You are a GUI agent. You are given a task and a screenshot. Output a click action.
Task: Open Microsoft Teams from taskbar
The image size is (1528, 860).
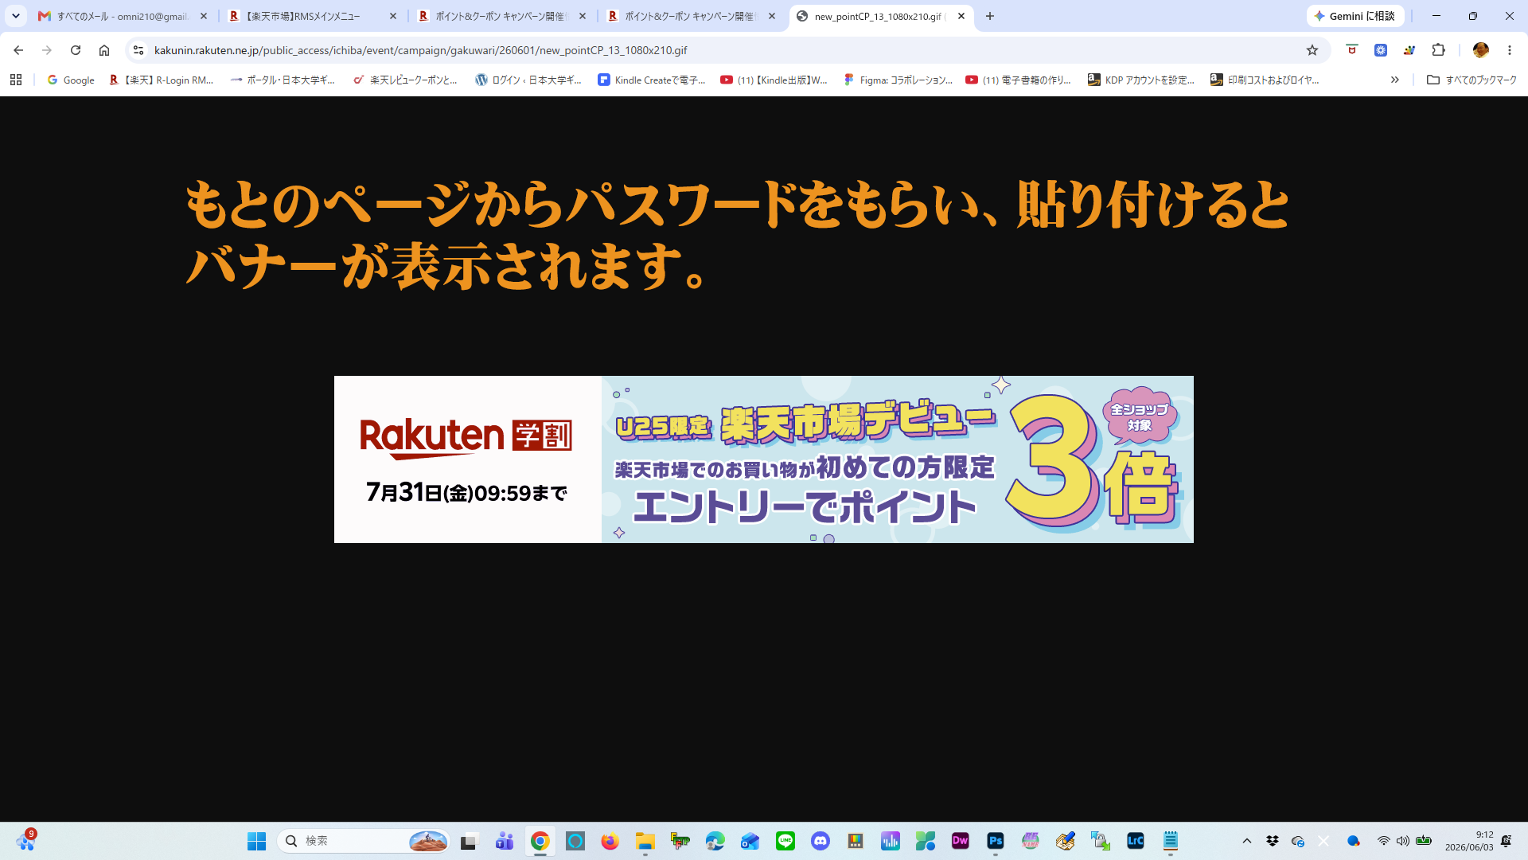(505, 841)
